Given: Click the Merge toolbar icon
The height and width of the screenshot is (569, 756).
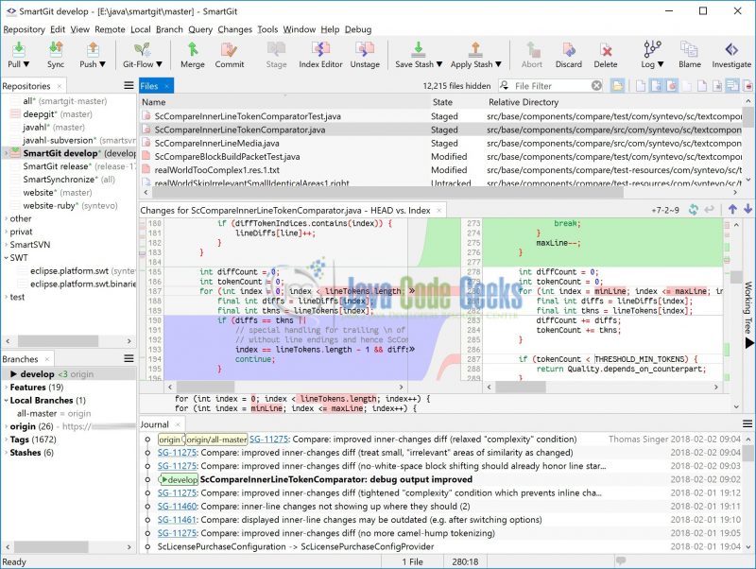Looking at the screenshot, I should 193,50.
